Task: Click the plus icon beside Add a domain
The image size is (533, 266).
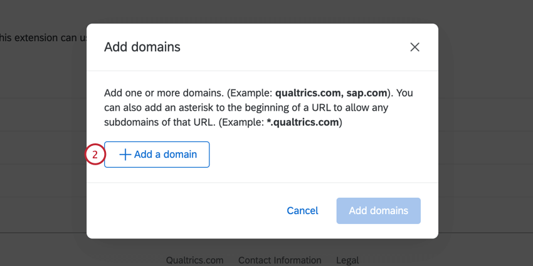Action: [x=125, y=155]
